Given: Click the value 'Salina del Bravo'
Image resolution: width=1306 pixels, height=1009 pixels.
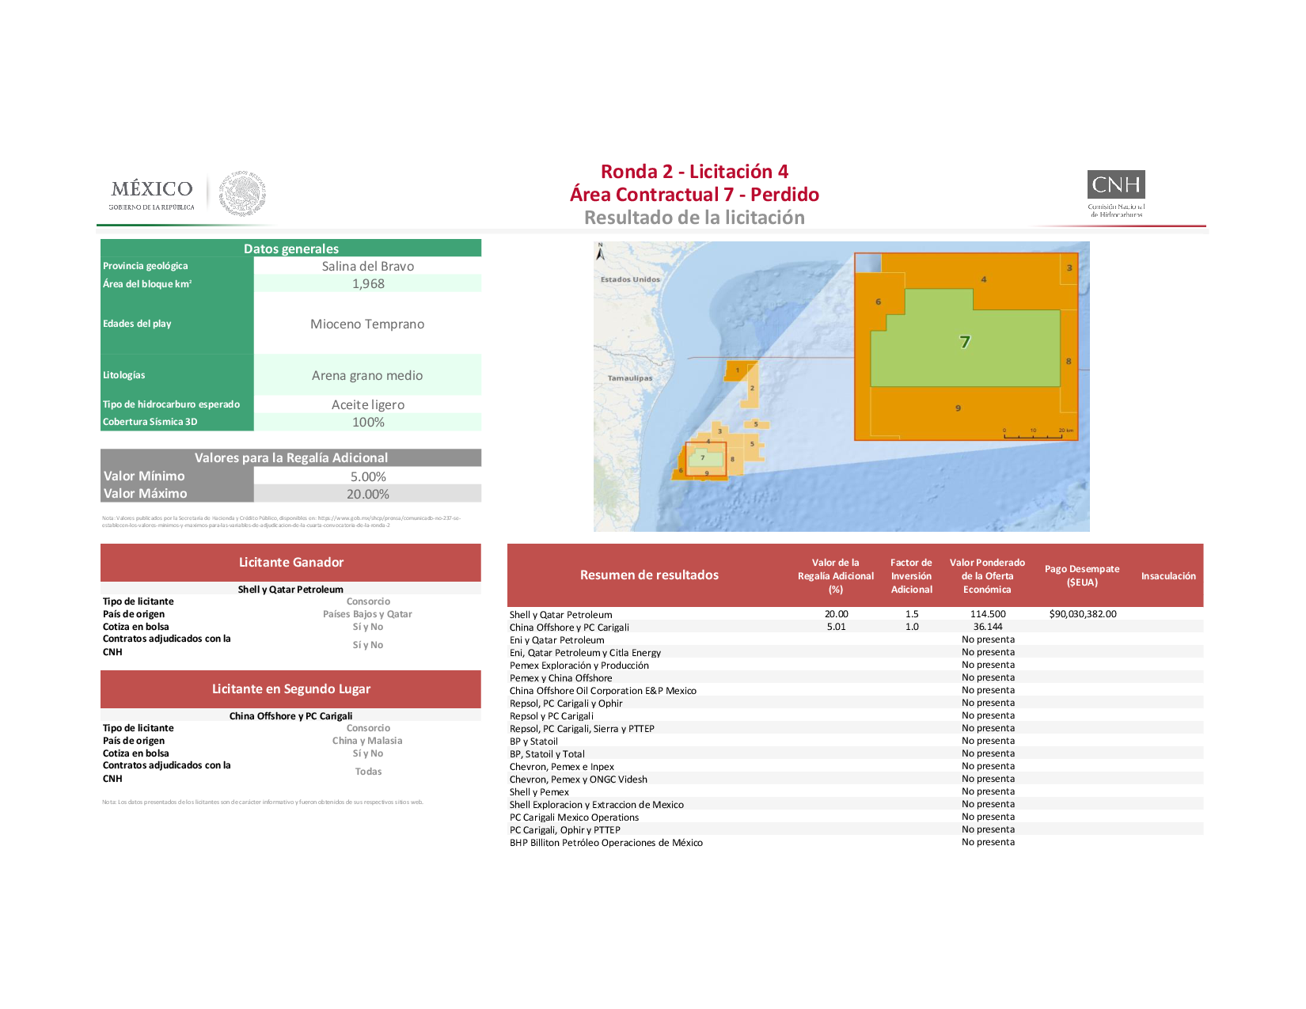Looking at the screenshot, I should pos(367,267).
